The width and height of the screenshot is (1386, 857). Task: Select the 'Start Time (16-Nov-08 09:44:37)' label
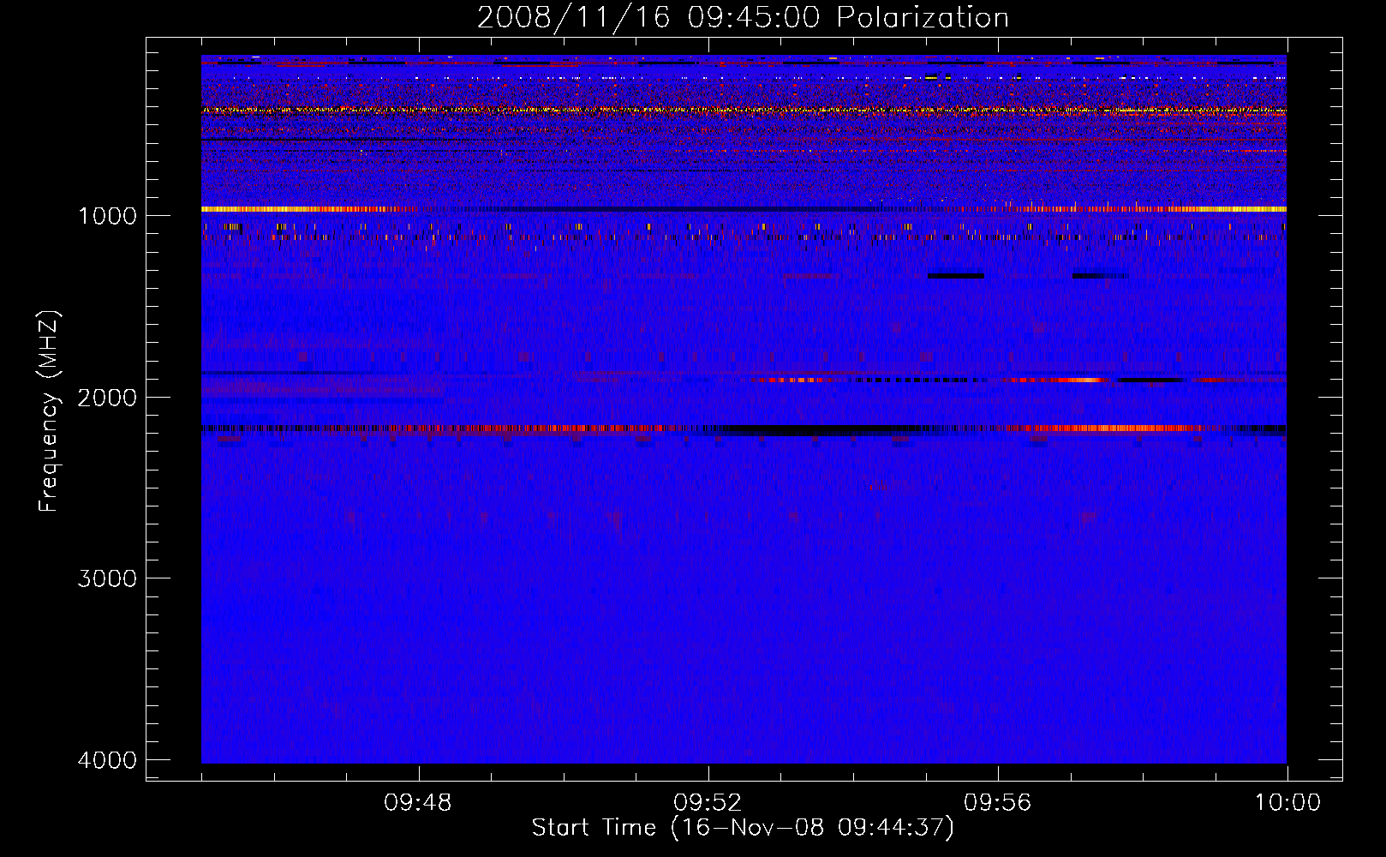click(743, 828)
